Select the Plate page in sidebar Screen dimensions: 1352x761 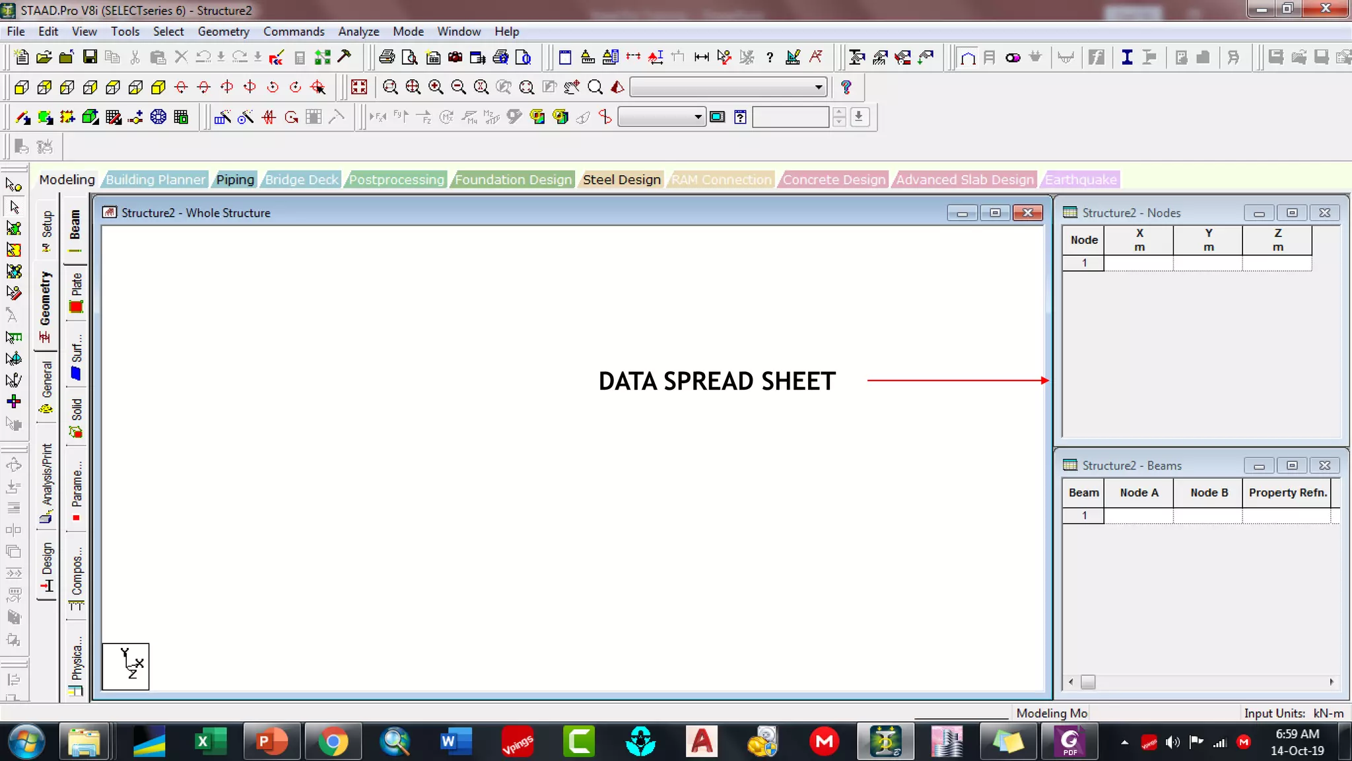click(77, 293)
